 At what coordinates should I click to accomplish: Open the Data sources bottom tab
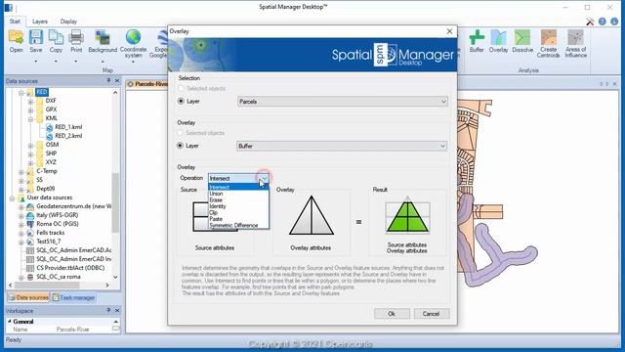coord(28,297)
